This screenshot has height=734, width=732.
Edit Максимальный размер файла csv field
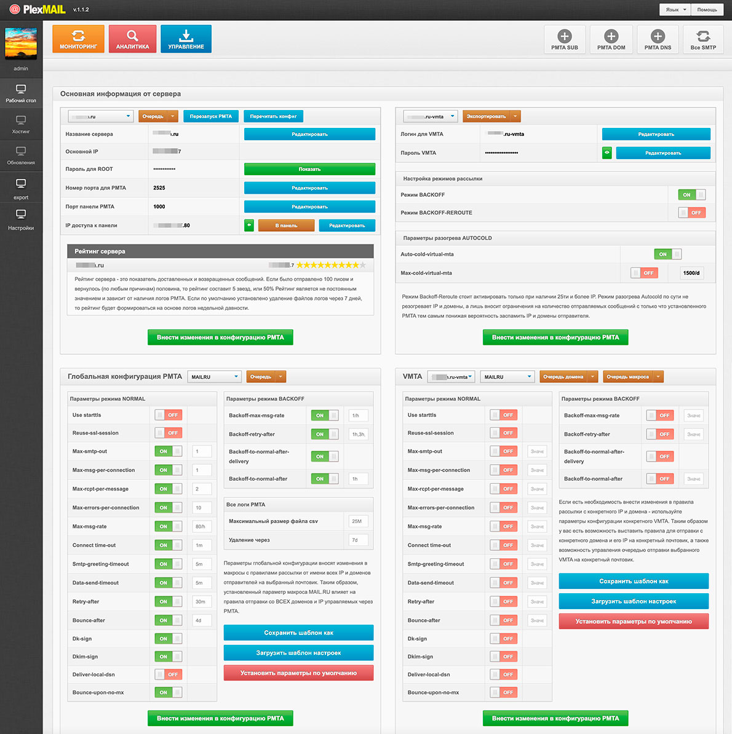point(358,521)
